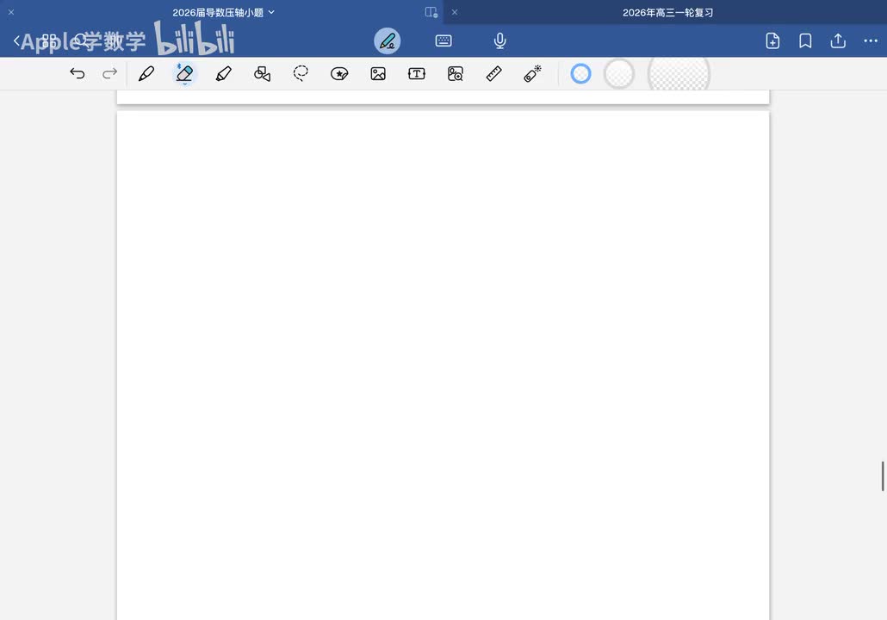Undo the last action
This screenshot has height=620, width=887.
77,73
